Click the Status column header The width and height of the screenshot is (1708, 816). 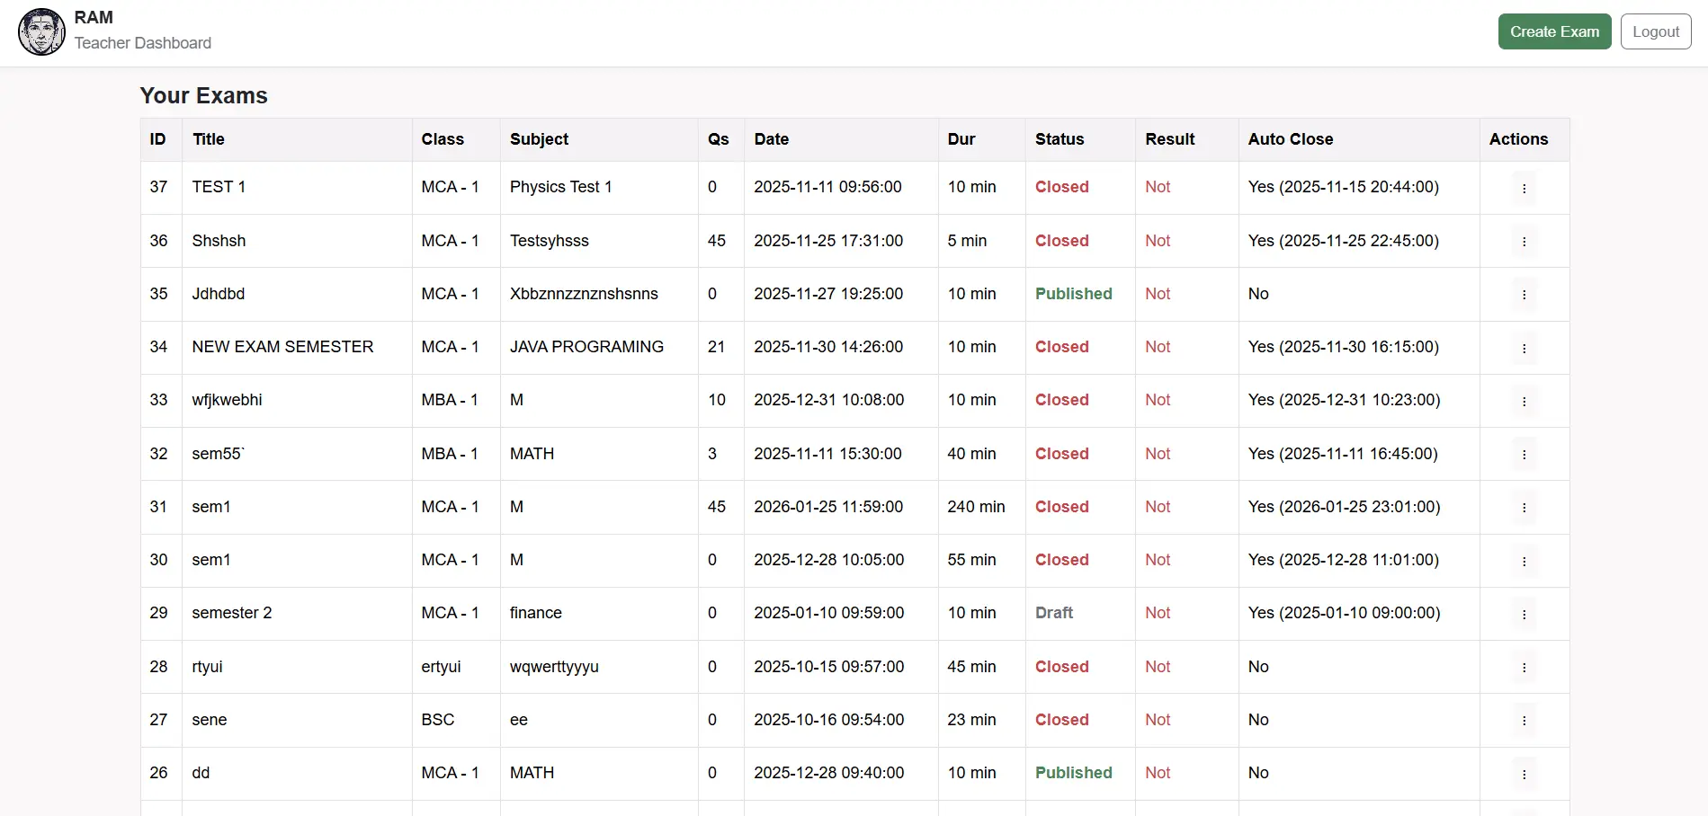1059,139
